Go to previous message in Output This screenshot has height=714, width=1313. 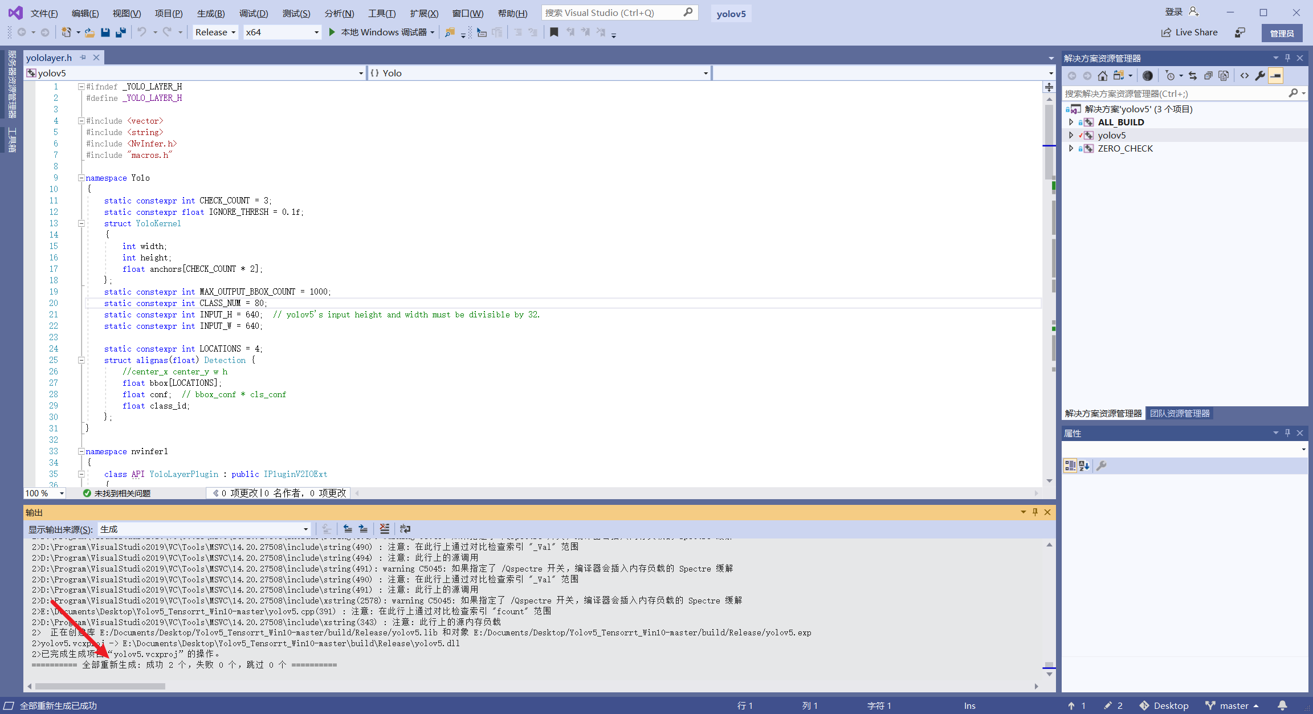click(348, 529)
